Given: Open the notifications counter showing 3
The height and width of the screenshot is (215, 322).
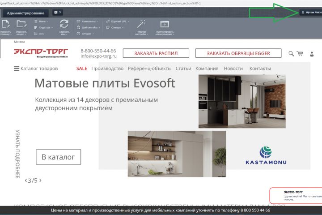Looking at the screenshot, I should [58, 13].
